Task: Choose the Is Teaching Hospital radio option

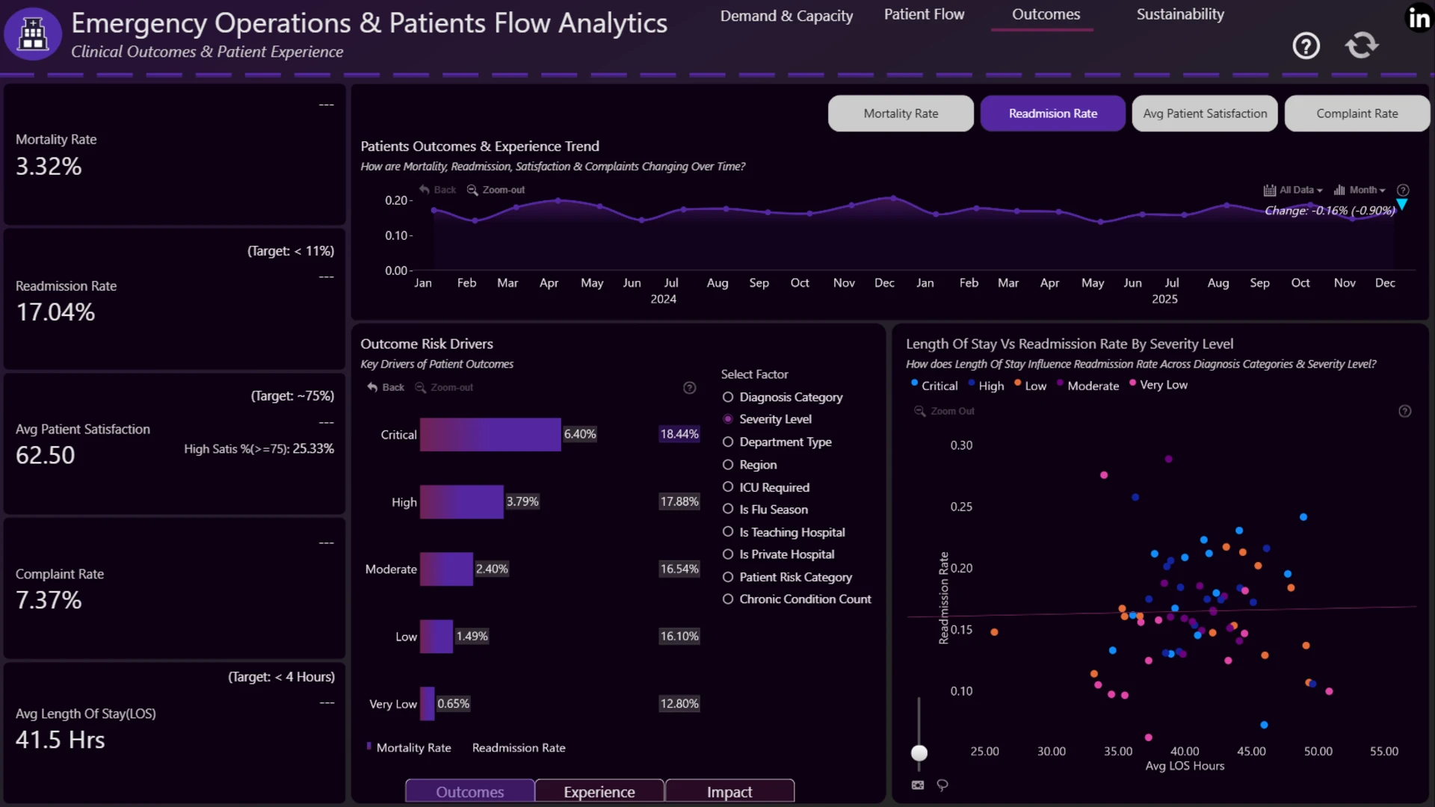Action: (783, 532)
